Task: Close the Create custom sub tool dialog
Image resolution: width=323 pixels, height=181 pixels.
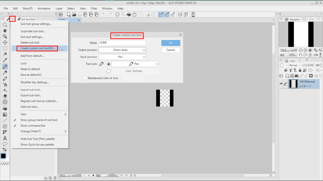Action: tap(180, 35)
